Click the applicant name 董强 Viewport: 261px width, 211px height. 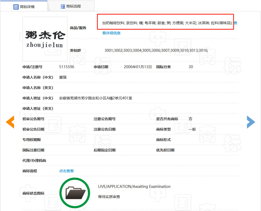pyautogui.click(x=62, y=77)
